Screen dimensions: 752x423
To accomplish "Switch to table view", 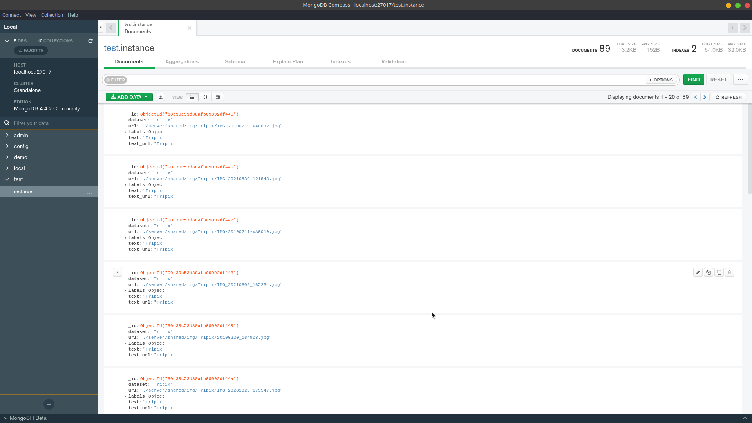I will 218,97.
